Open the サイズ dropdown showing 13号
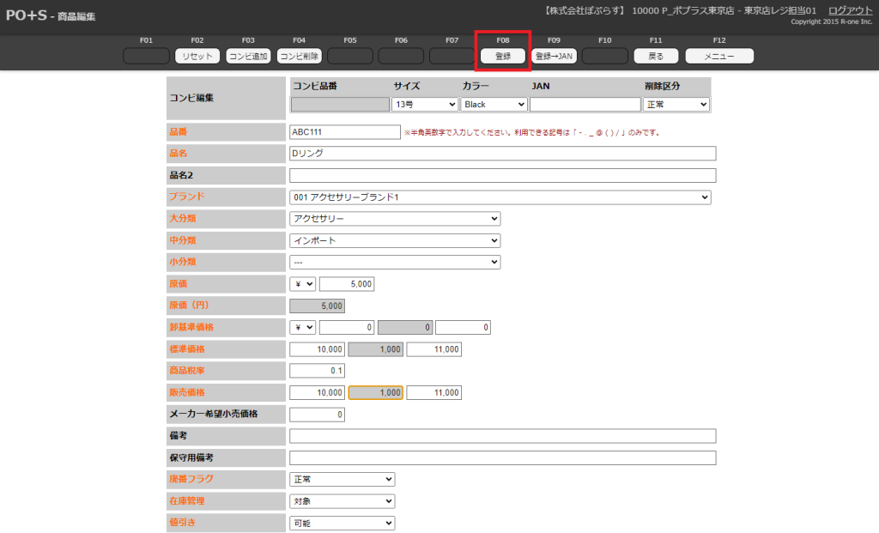The image size is (879, 533). [x=425, y=104]
